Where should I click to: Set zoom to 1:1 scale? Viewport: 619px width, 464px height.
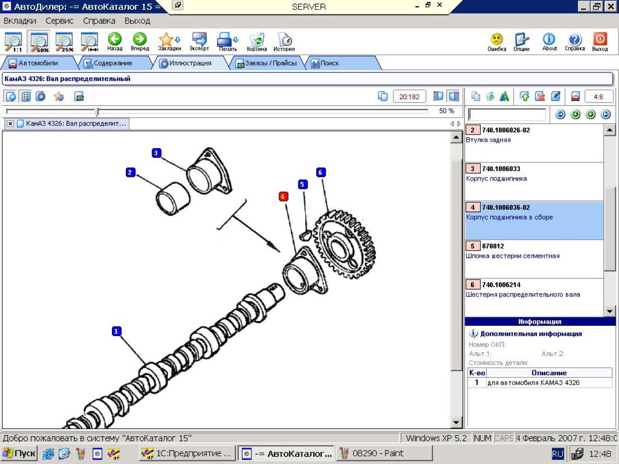click(14, 42)
